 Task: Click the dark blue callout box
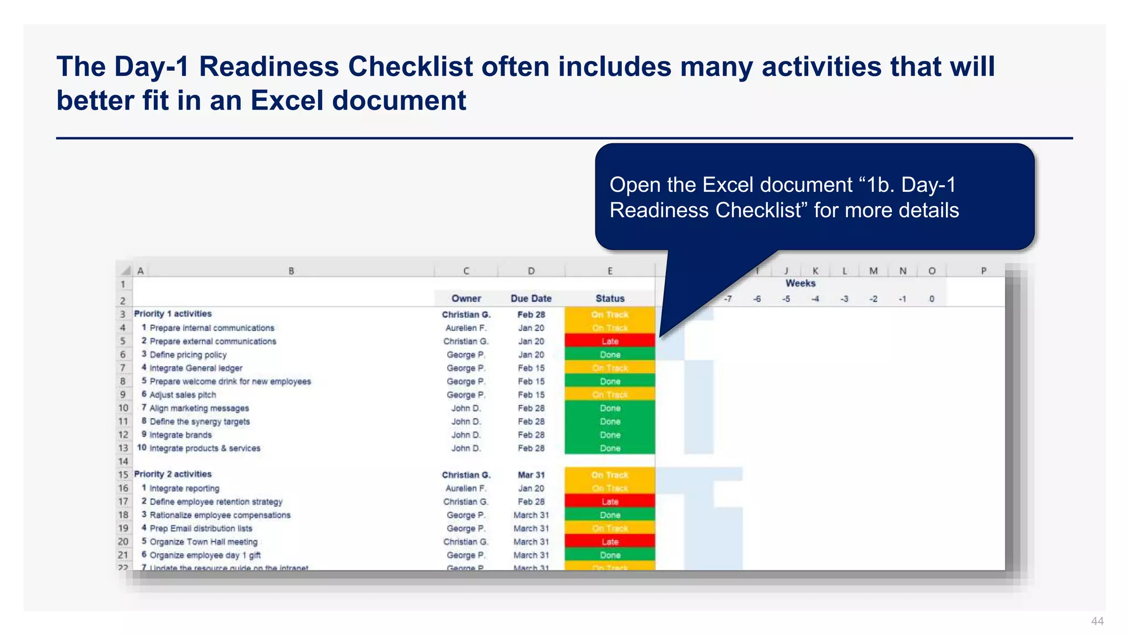[x=814, y=197]
